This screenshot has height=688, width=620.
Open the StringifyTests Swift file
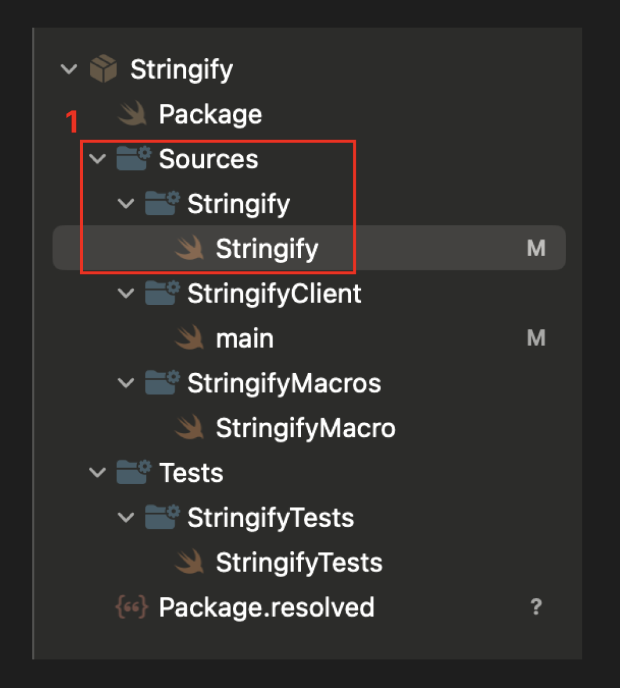(x=299, y=563)
